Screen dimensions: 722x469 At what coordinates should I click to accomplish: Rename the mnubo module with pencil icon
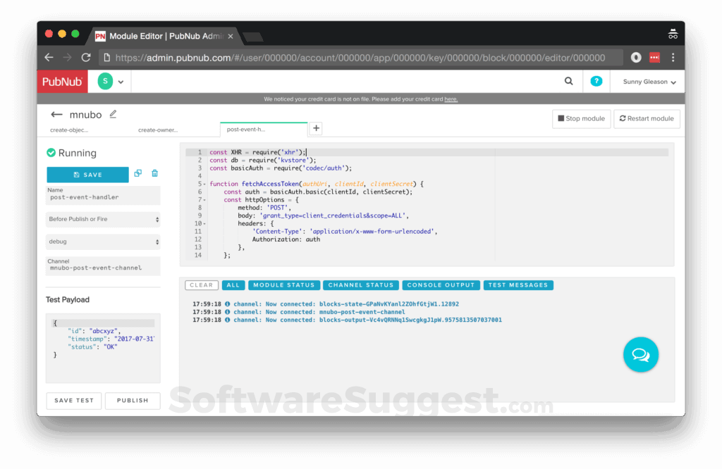(x=114, y=113)
